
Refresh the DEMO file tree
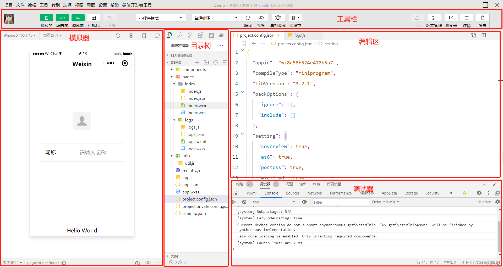216,62
